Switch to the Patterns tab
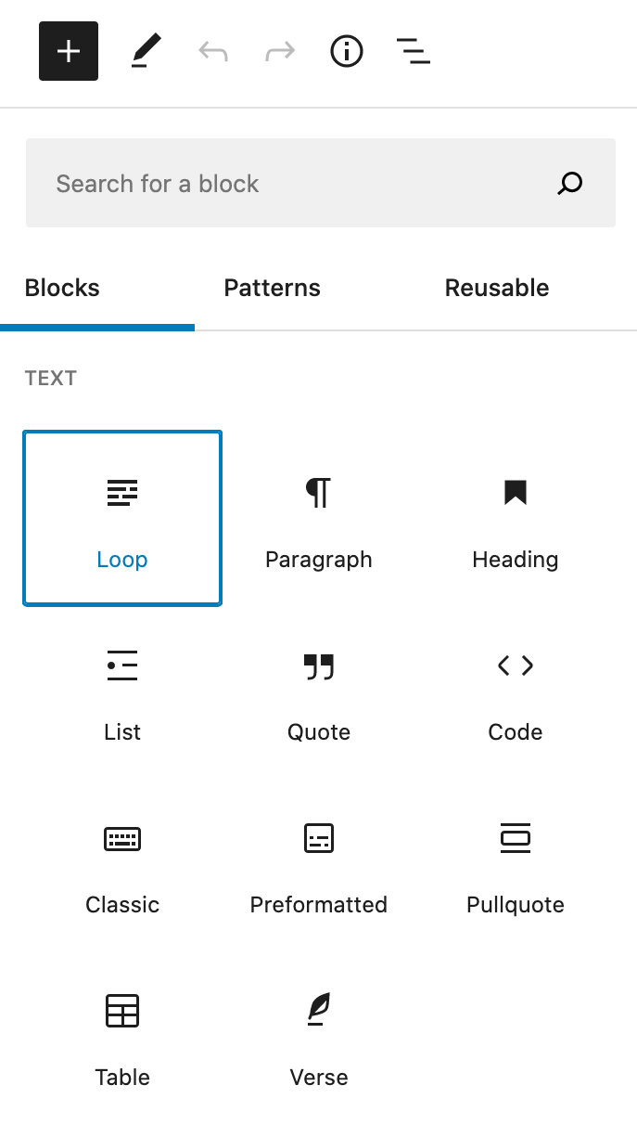Screen dimensions: 637x1124 272,288
